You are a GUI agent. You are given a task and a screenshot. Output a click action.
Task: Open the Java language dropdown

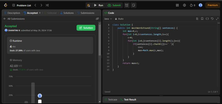[x=108, y=19]
